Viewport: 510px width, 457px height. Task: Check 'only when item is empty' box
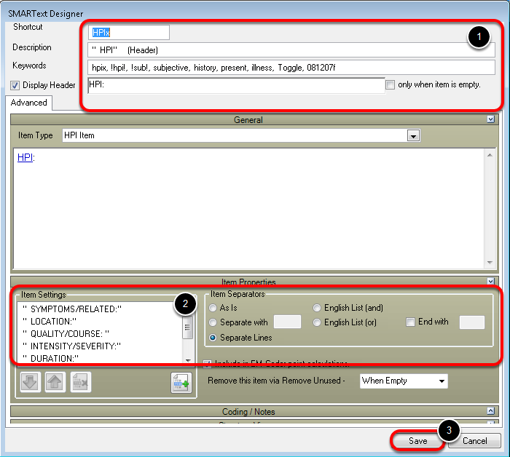click(390, 84)
